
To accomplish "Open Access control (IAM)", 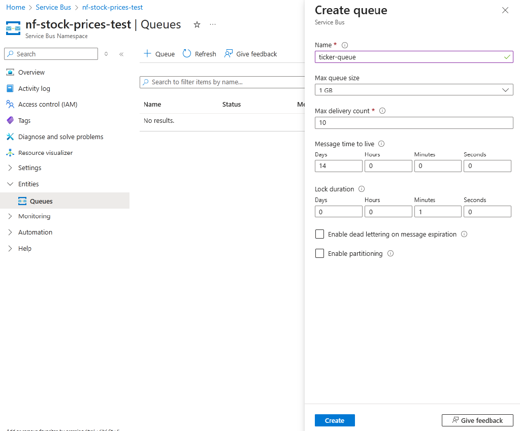I will pyautogui.click(x=46, y=104).
